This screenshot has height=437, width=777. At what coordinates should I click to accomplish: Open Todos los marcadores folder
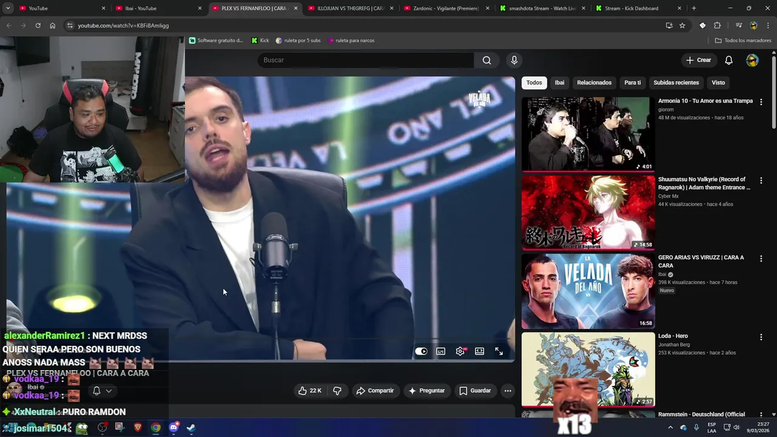coord(743,41)
